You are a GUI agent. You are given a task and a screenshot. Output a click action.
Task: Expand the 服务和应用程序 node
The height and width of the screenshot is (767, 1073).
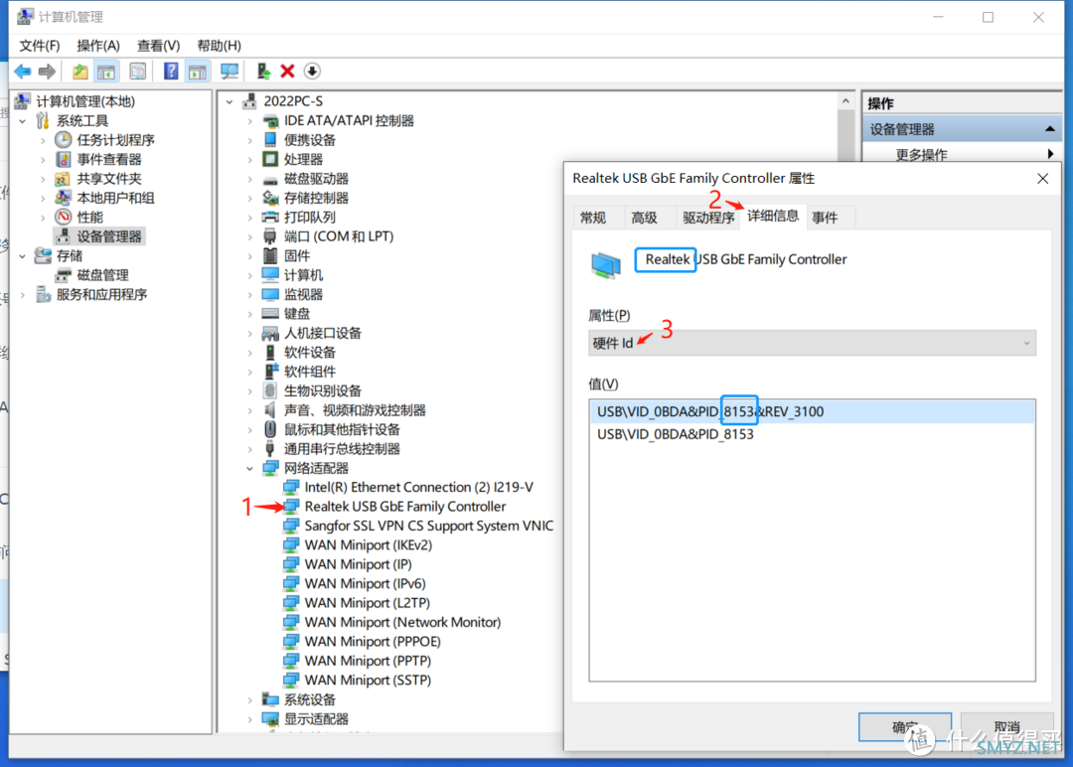tap(23, 295)
